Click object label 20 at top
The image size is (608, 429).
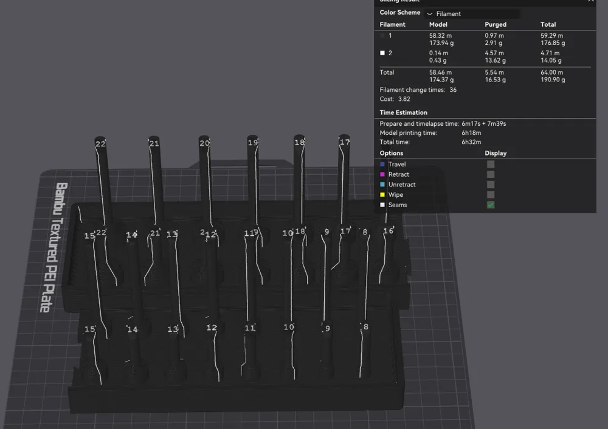point(204,143)
